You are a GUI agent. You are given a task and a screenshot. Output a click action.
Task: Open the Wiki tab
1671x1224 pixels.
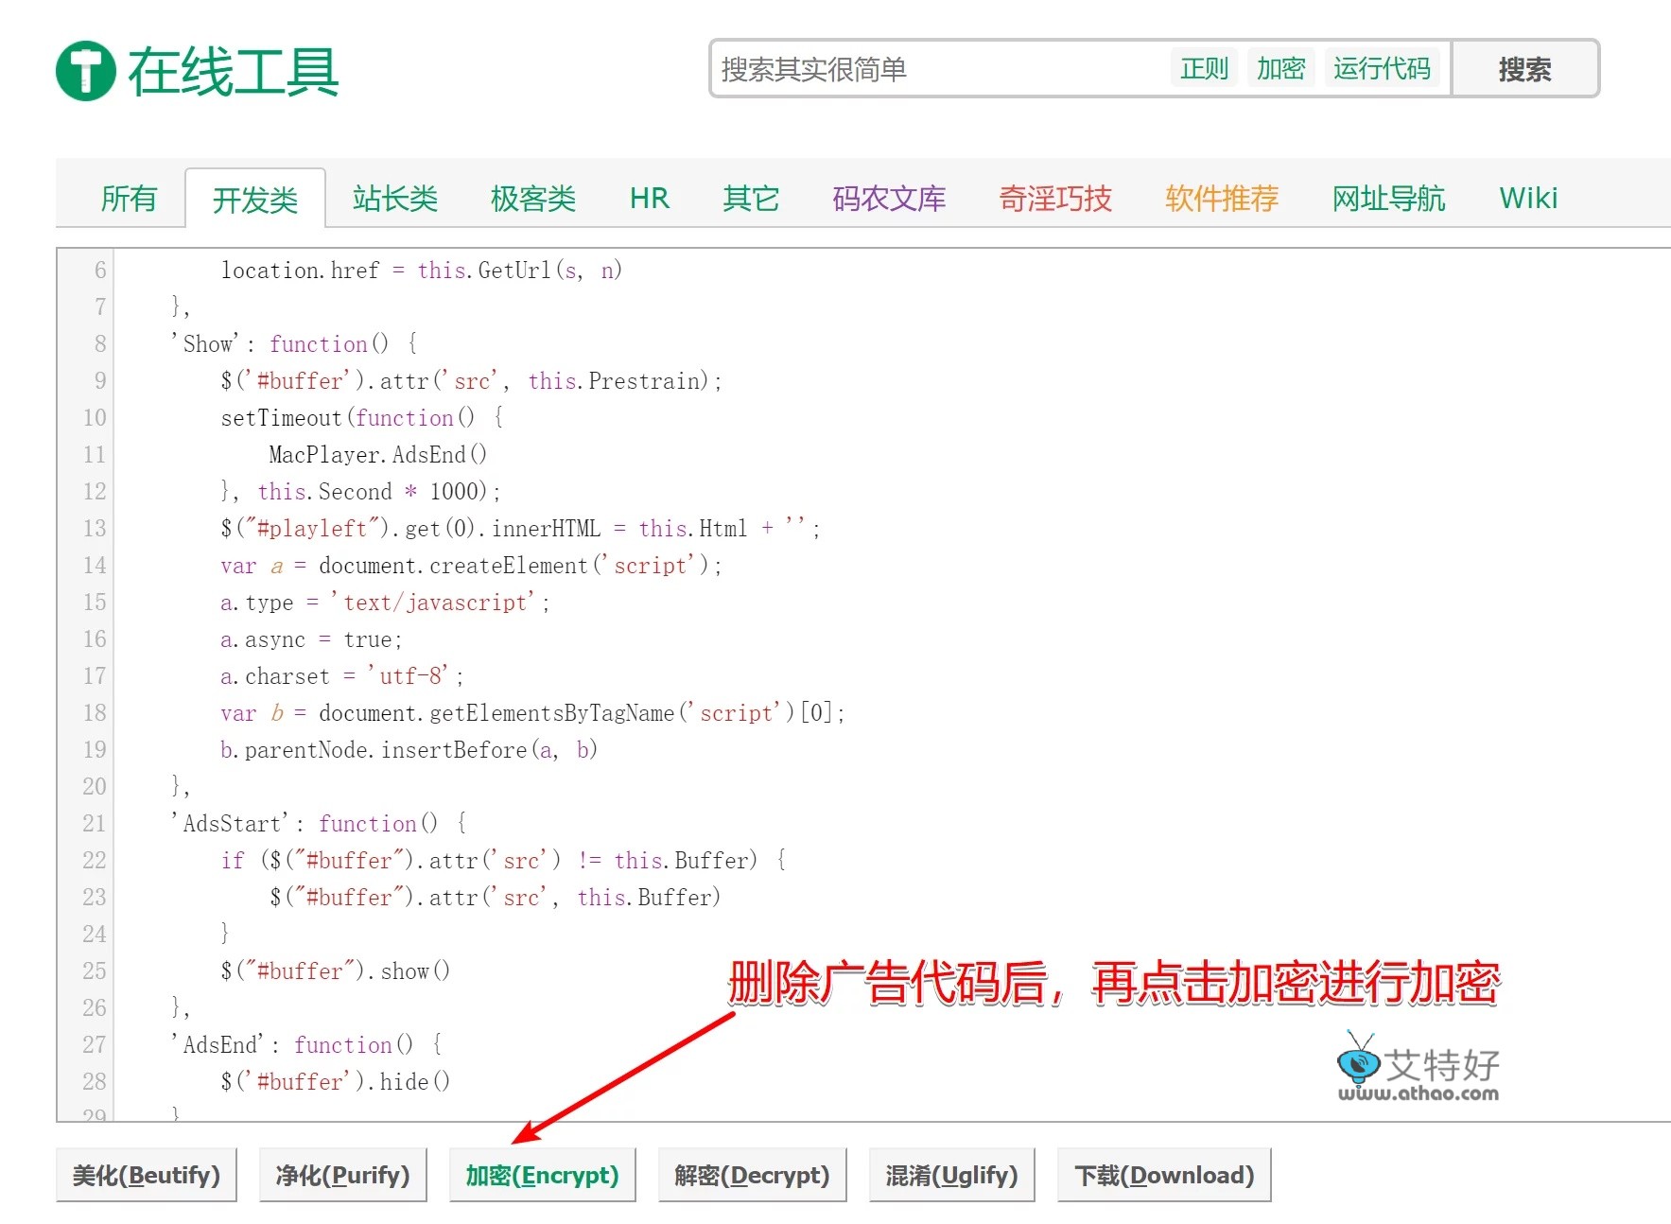click(x=1527, y=199)
